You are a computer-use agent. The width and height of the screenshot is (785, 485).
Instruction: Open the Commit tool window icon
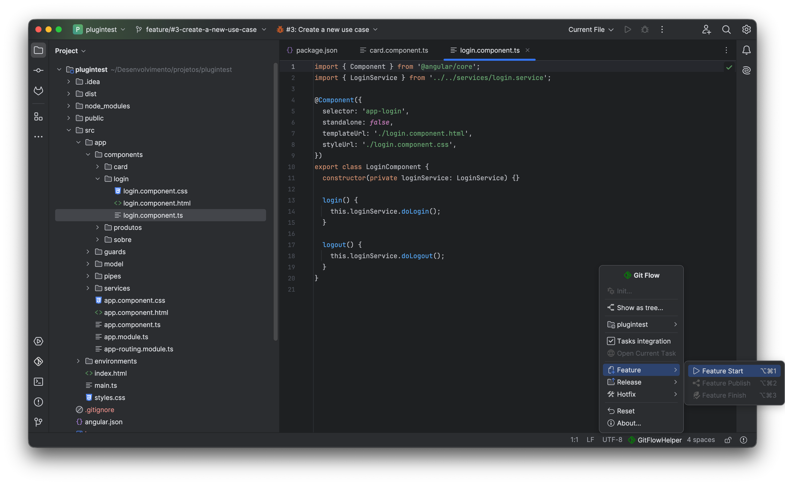tap(38, 70)
